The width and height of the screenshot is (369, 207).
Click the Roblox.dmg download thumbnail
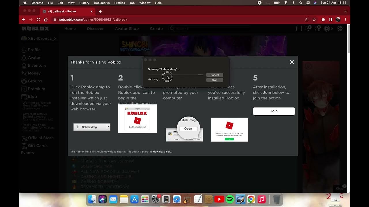[x=92, y=127]
